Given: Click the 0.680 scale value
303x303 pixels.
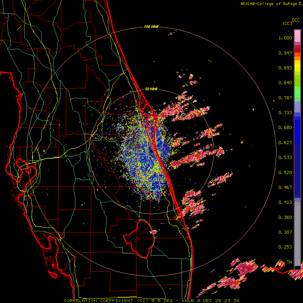Looking at the screenshot, I should (285, 128).
